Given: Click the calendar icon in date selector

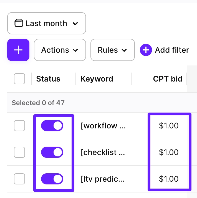Looking at the screenshot, I should tap(19, 23).
